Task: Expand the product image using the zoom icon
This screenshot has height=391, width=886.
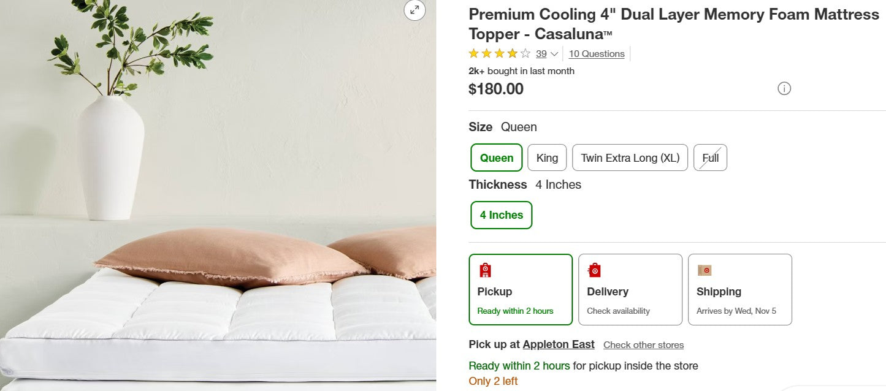Action: pos(415,10)
